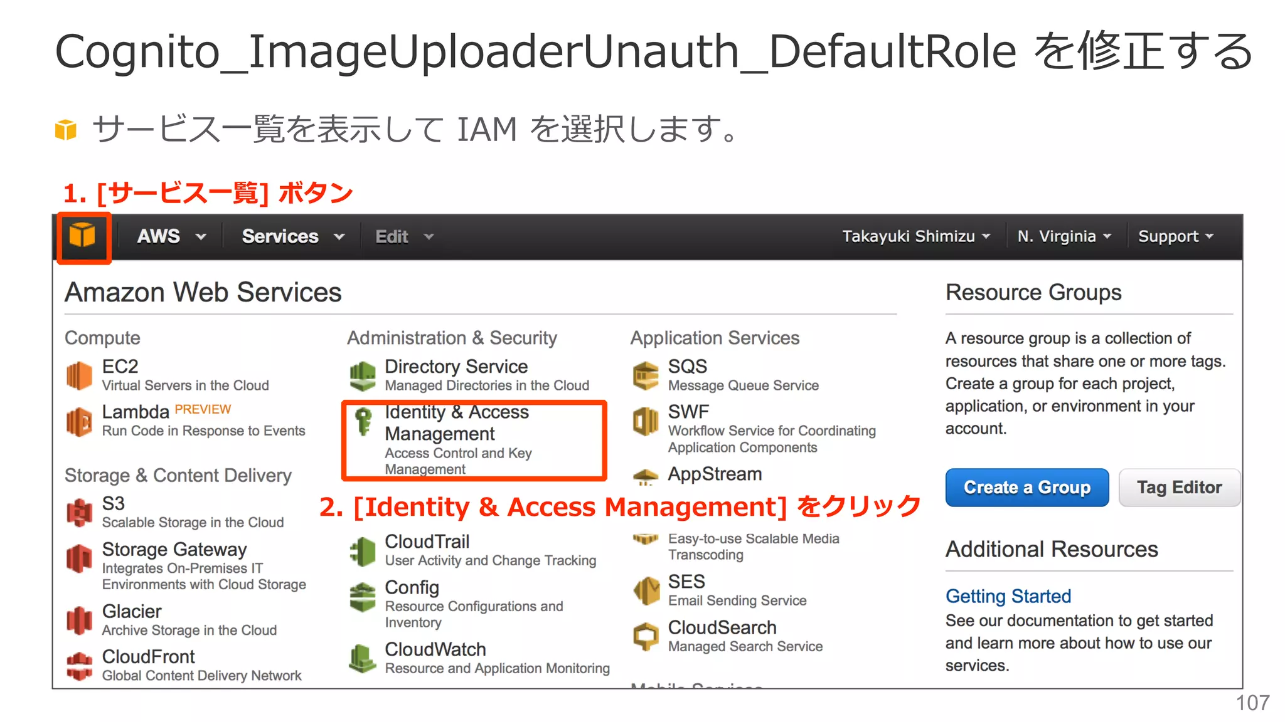The width and height of the screenshot is (1285, 722).
Task: Click 'Resource and Application Monitoring' text
Action: [498, 669]
